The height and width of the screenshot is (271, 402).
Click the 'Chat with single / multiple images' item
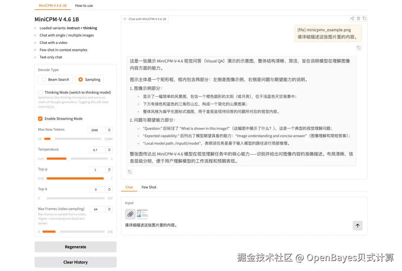pyautogui.click(x=67, y=35)
